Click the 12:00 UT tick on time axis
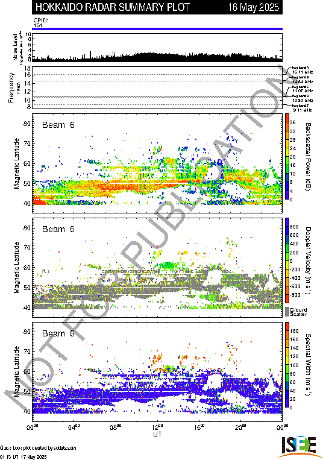Image resolution: width=323 pixels, height=460 pixels. [157, 427]
